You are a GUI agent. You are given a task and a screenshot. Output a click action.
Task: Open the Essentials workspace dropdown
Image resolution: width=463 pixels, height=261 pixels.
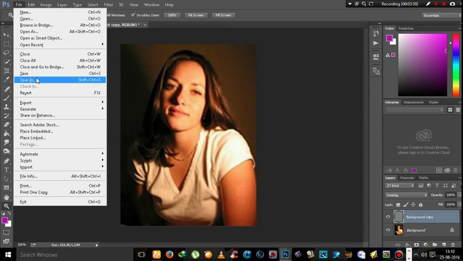(x=442, y=15)
